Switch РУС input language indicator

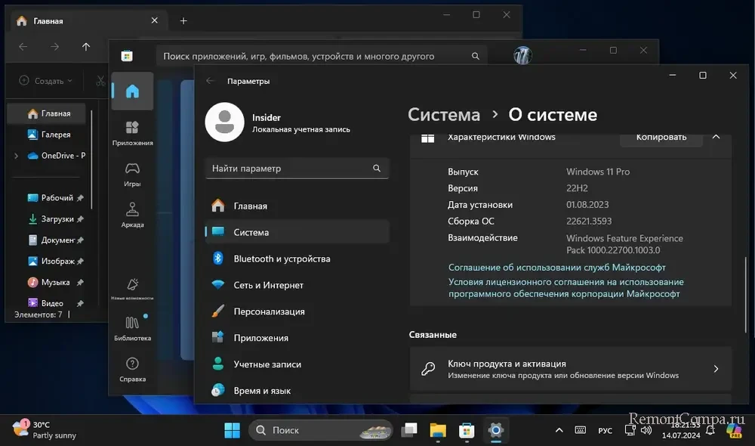click(606, 431)
